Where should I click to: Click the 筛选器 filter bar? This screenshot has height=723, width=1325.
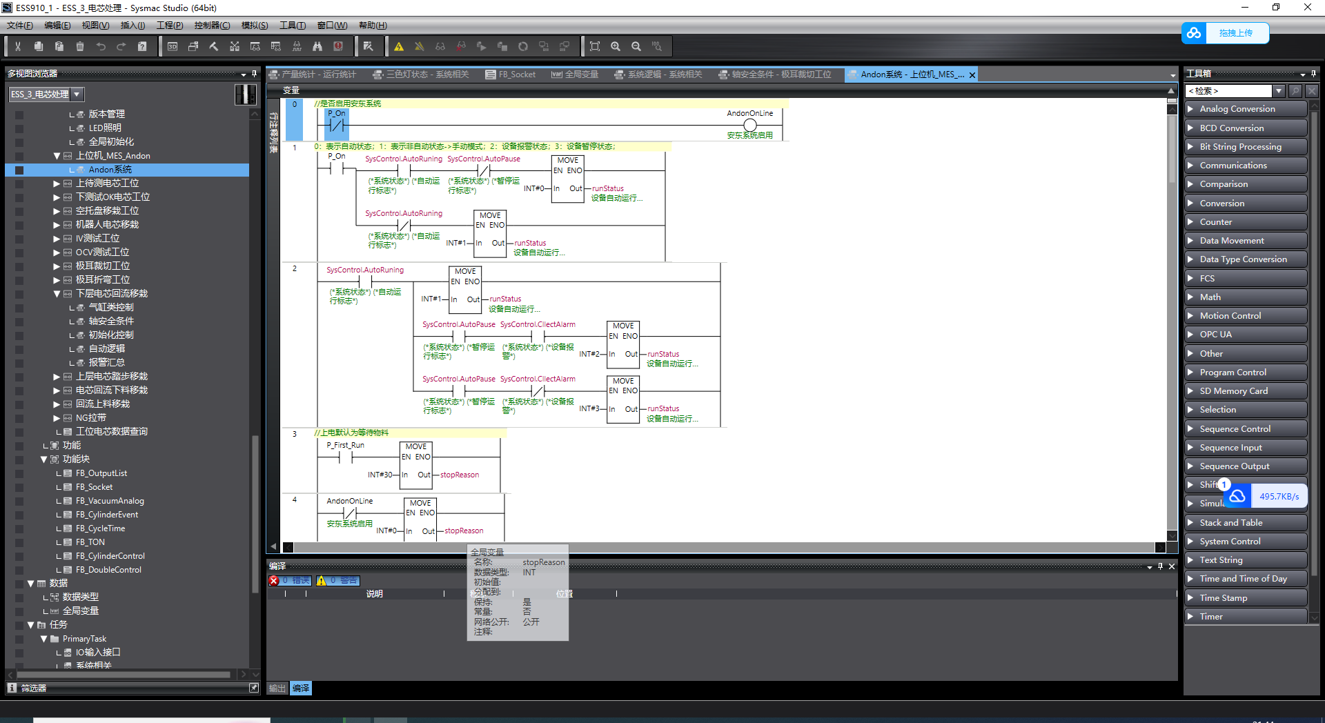(132, 688)
